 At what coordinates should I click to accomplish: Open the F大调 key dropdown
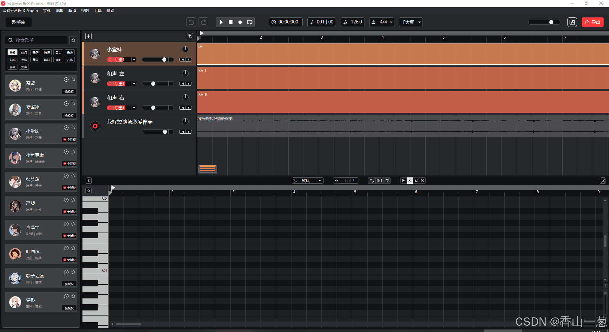coord(411,22)
